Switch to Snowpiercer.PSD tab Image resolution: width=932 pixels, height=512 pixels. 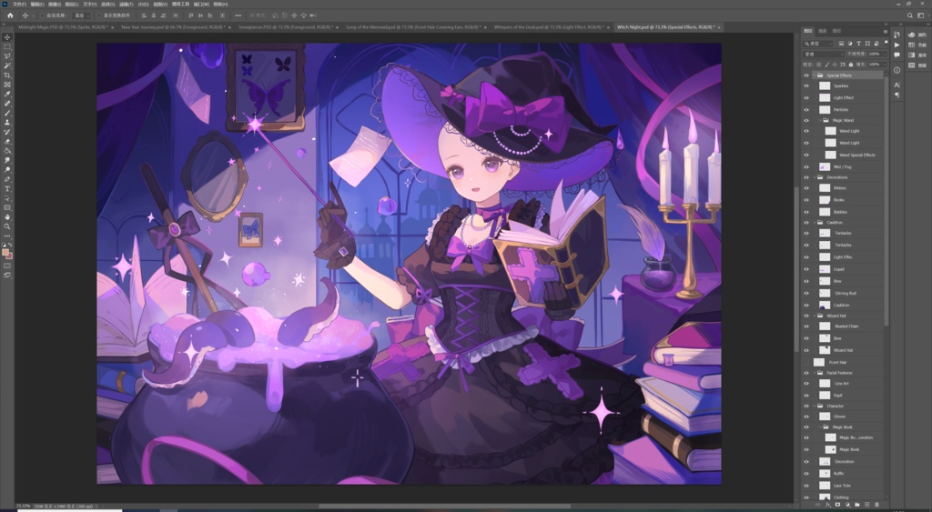click(x=286, y=27)
